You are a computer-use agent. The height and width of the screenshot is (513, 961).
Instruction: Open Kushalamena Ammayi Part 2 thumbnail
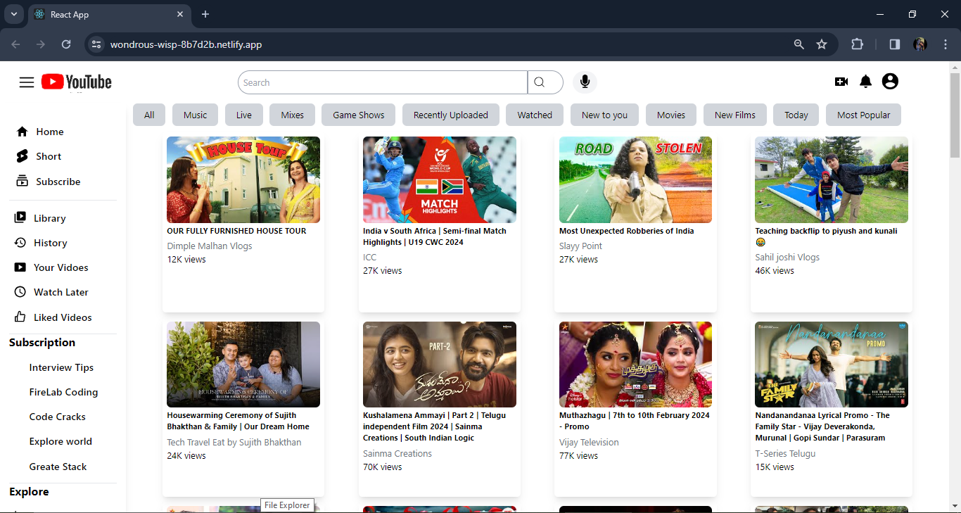440,365
